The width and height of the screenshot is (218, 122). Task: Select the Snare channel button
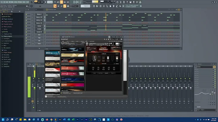(x=39, y=44)
